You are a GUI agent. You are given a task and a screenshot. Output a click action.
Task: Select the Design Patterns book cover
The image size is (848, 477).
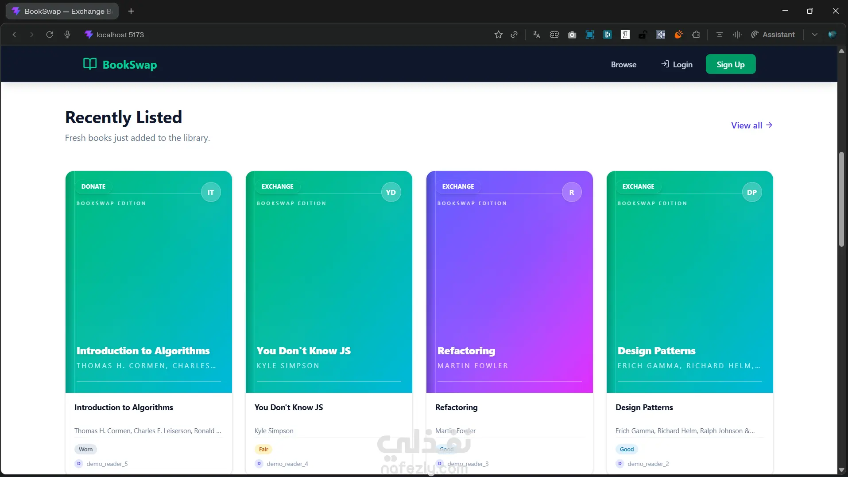[690, 282]
